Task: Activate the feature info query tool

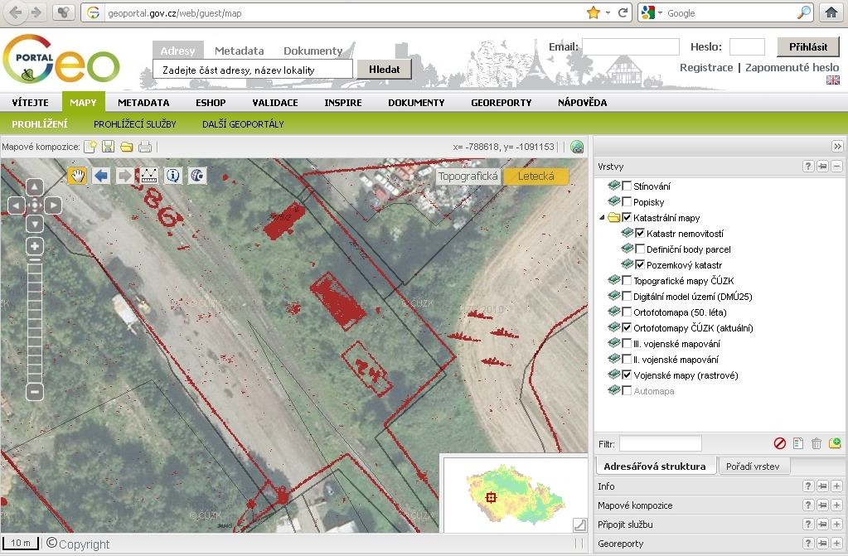Action: coord(173,175)
